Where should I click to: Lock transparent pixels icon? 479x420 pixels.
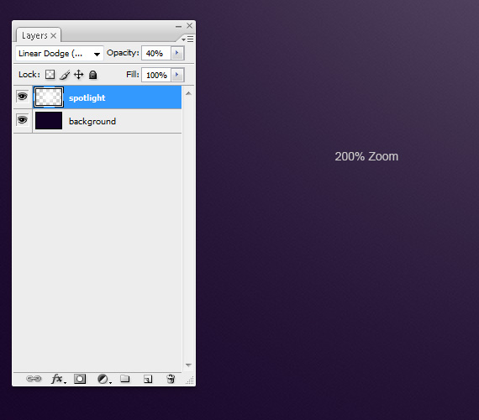[50, 75]
